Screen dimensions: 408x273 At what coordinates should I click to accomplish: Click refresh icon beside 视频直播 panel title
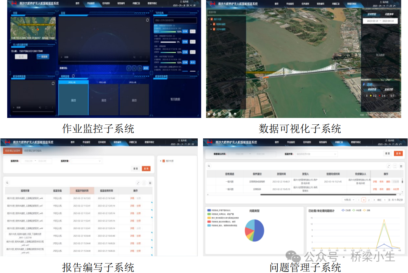73,76
